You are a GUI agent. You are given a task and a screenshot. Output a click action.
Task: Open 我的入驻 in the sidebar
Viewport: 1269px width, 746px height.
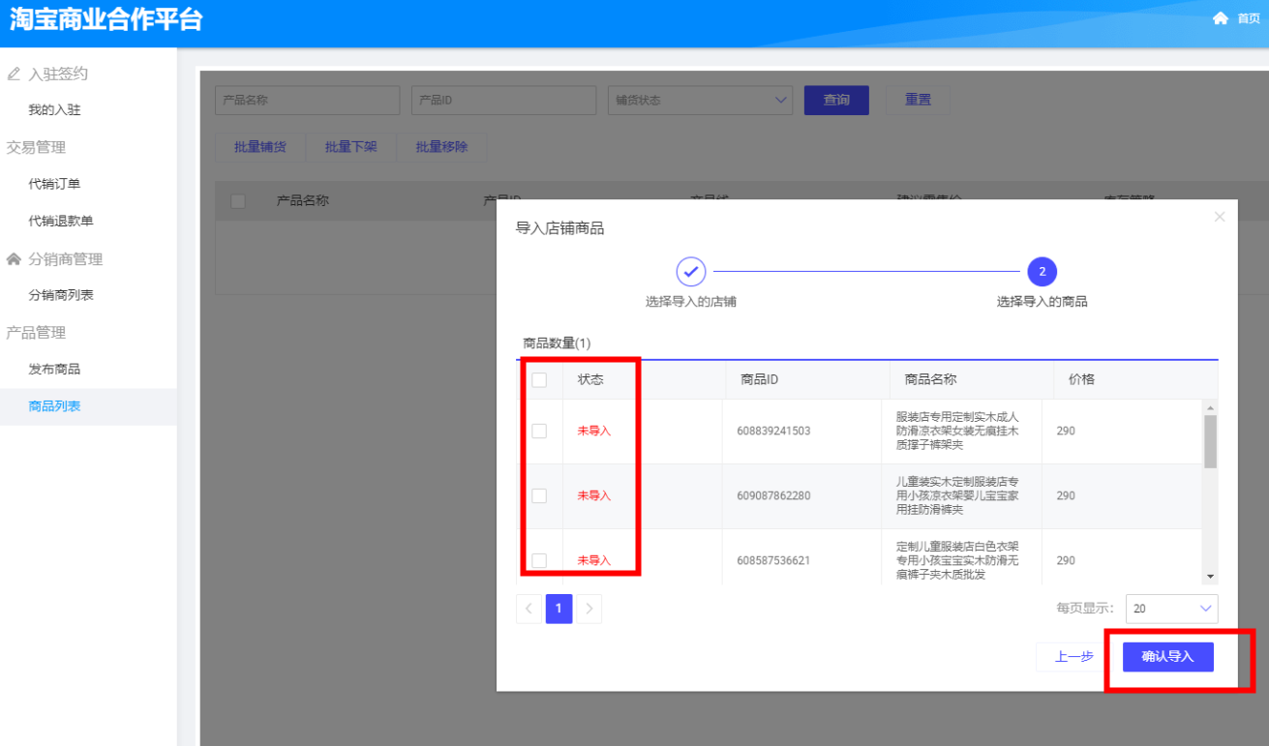coord(54,110)
